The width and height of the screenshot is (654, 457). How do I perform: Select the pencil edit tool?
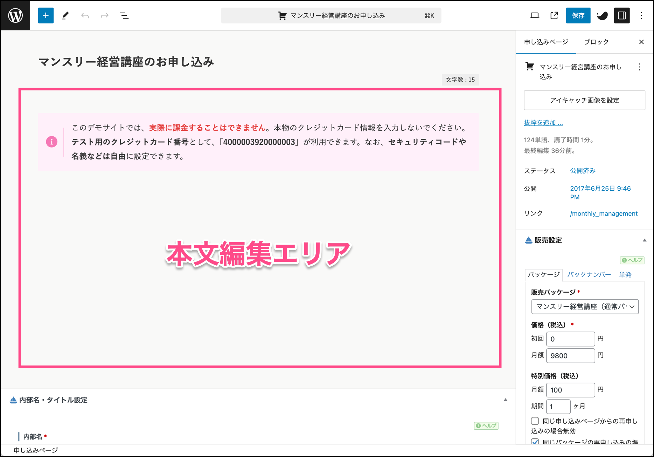65,15
